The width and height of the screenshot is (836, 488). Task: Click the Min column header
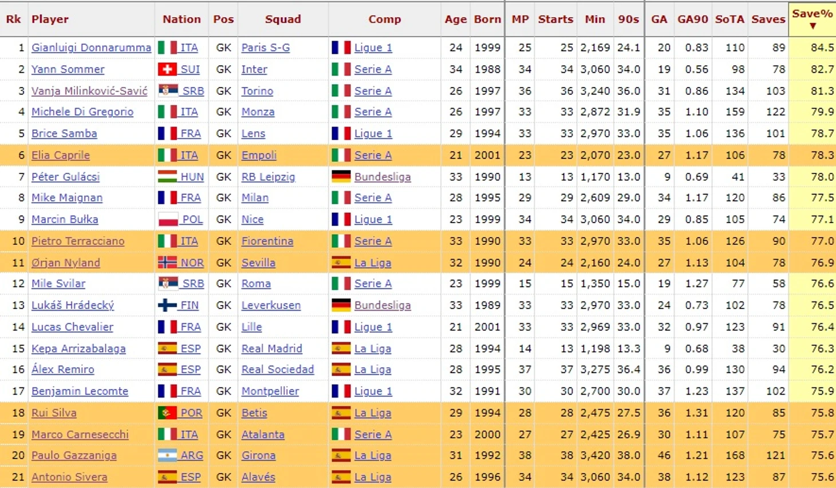(x=595, y=19)
